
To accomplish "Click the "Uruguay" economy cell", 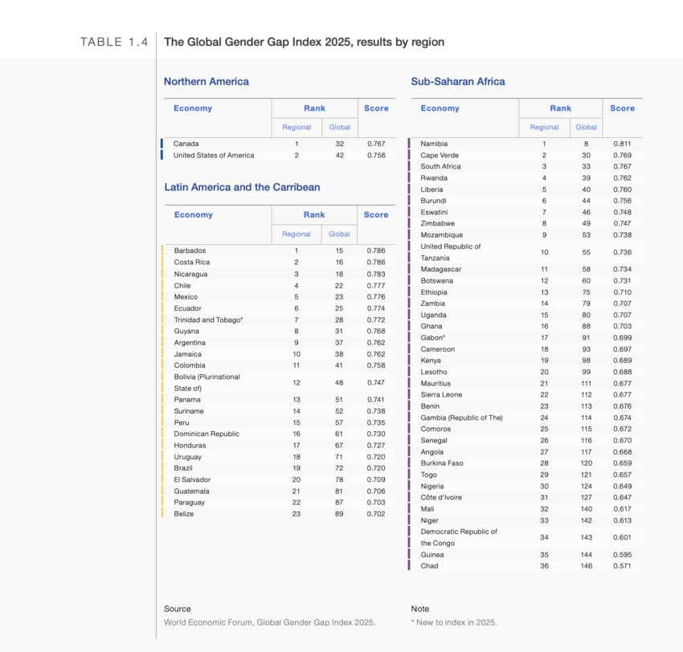I will pos(188,457).
